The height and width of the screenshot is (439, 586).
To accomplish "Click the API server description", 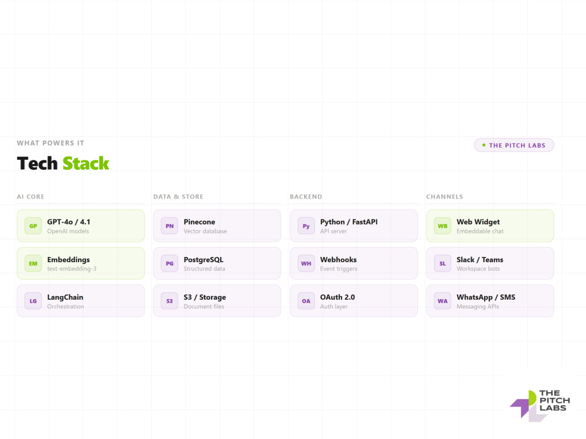I will click(x=333, y=231).
